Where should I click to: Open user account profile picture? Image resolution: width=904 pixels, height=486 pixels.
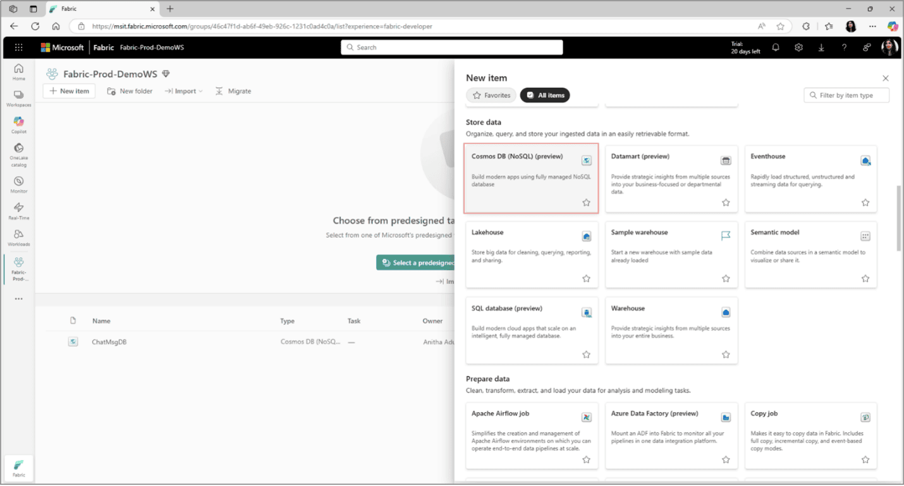pos(888,47)
